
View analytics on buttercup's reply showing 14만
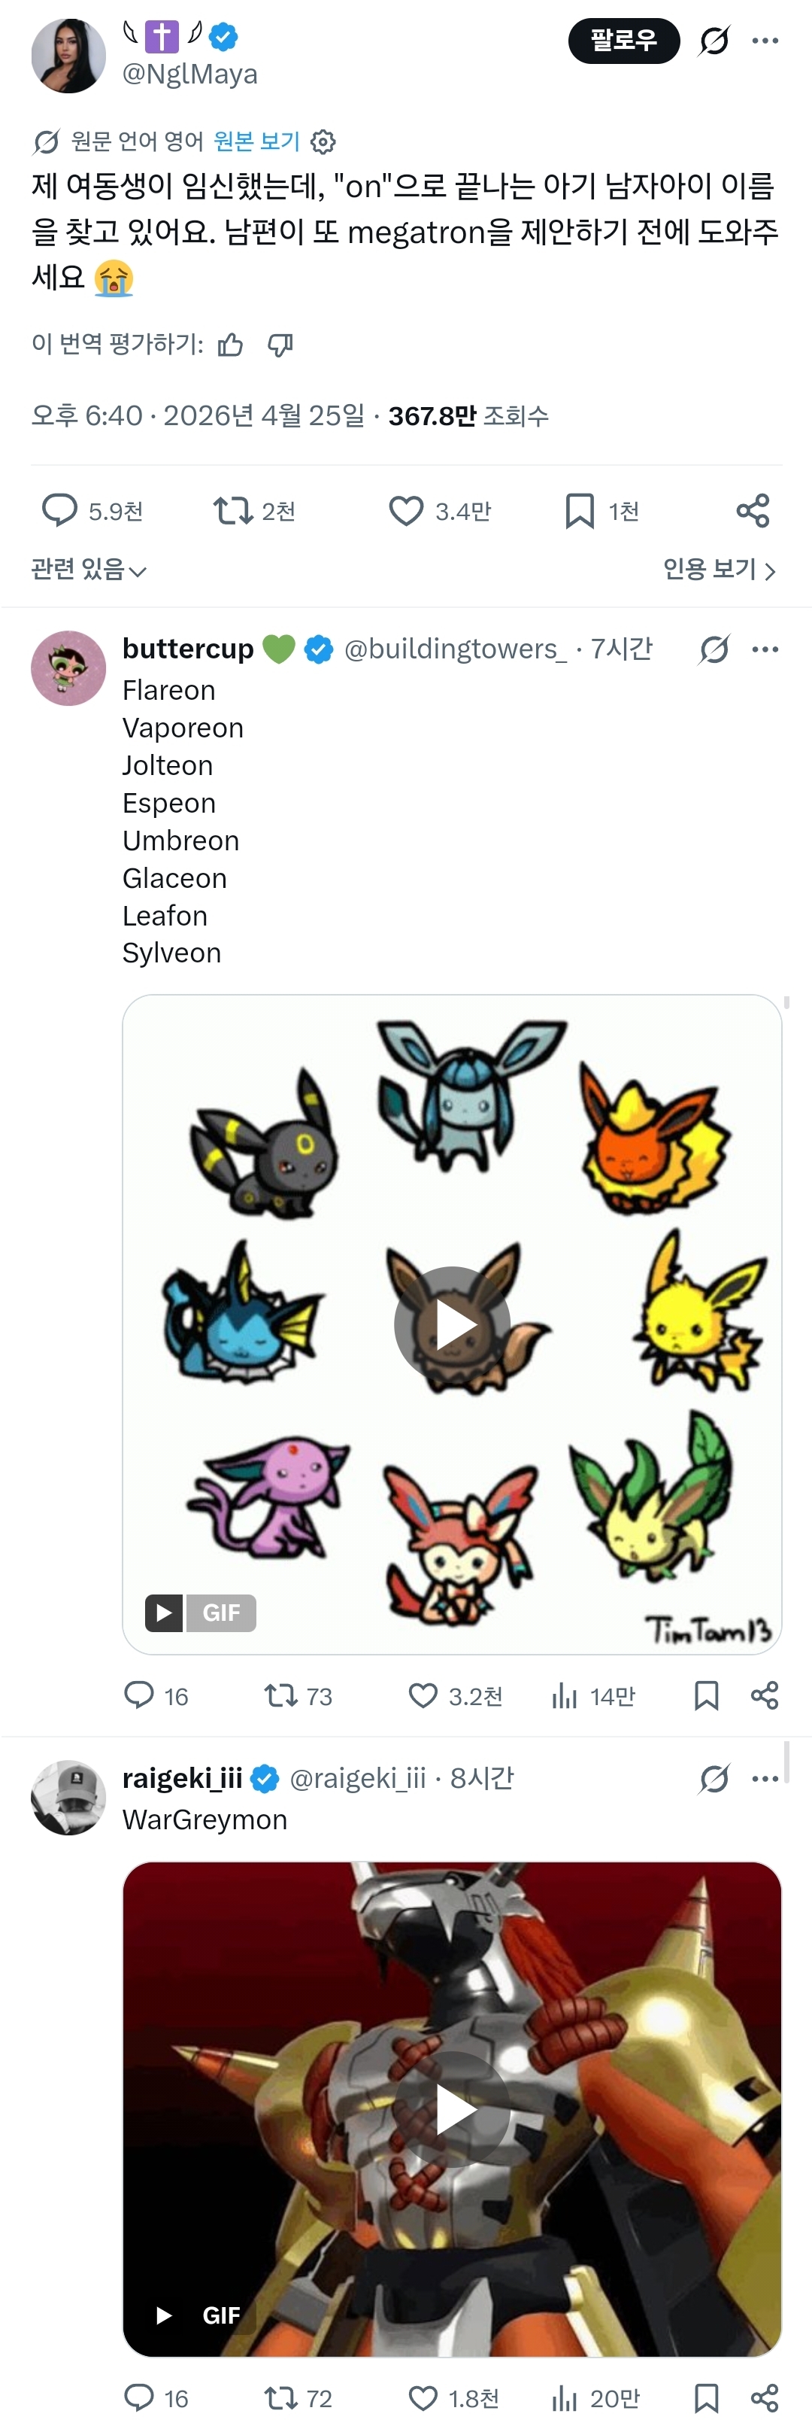point(564,1697)
